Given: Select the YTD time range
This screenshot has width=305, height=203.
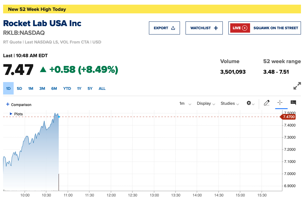Looking at the screenshot, I should point(67,89).
